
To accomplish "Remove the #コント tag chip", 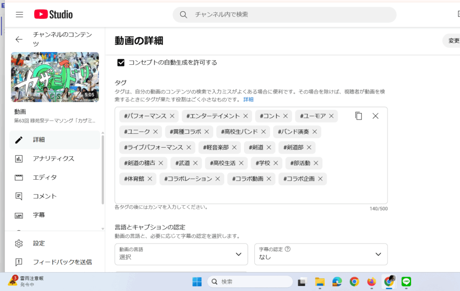I will pos(286,116).
